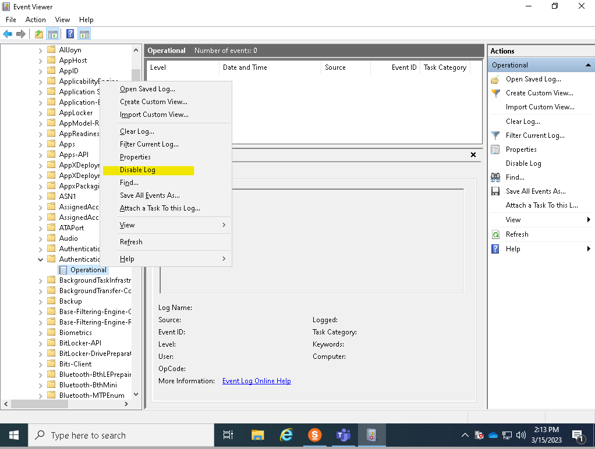
Task: Toggle the Show/Hide console tree toolbar button
Action: click(x=53, y=33)
